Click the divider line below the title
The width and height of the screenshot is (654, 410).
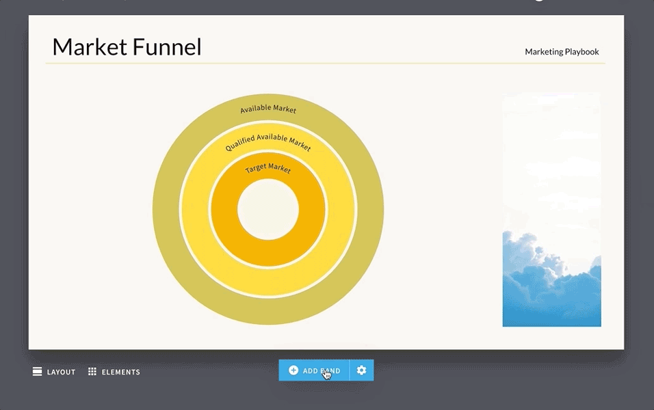pos(325,64)
